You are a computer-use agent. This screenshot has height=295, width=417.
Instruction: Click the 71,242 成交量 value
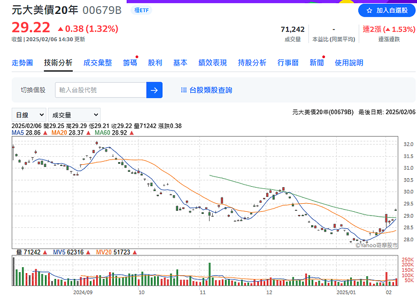tap(292, 29)
